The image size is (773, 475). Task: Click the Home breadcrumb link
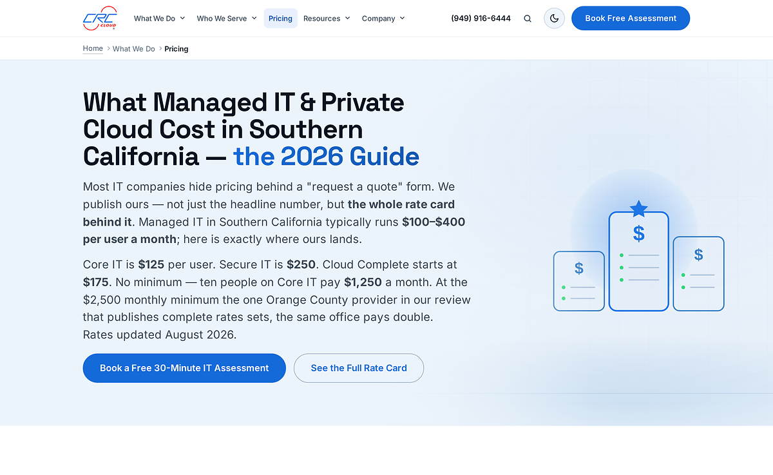click(93, 48)
